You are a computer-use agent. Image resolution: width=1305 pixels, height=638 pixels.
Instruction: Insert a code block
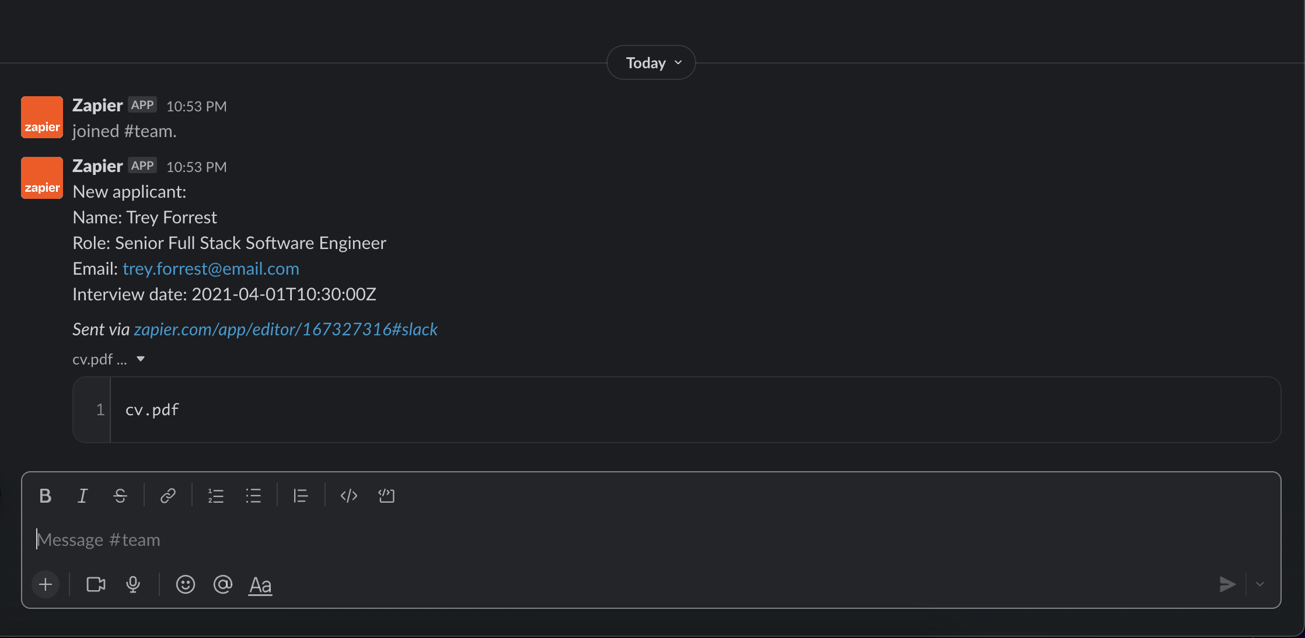click(386, 496)
